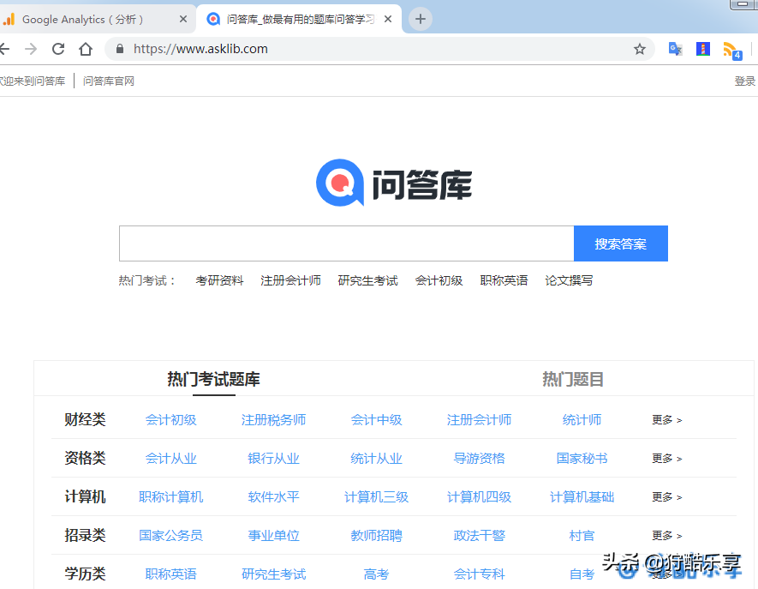Select the 热门题目 tab
The height and width of the screenshot is (589, 758).
pos(573,379)
